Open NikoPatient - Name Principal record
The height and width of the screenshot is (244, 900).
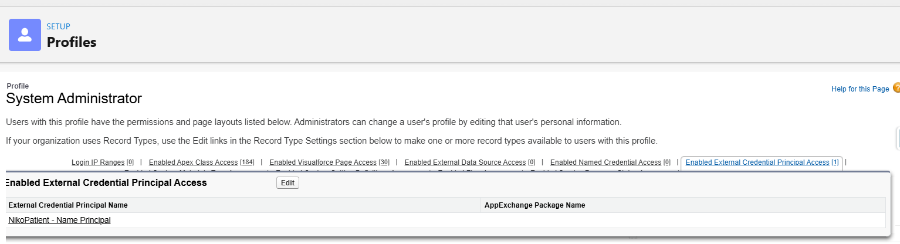[x=59, y=221]
